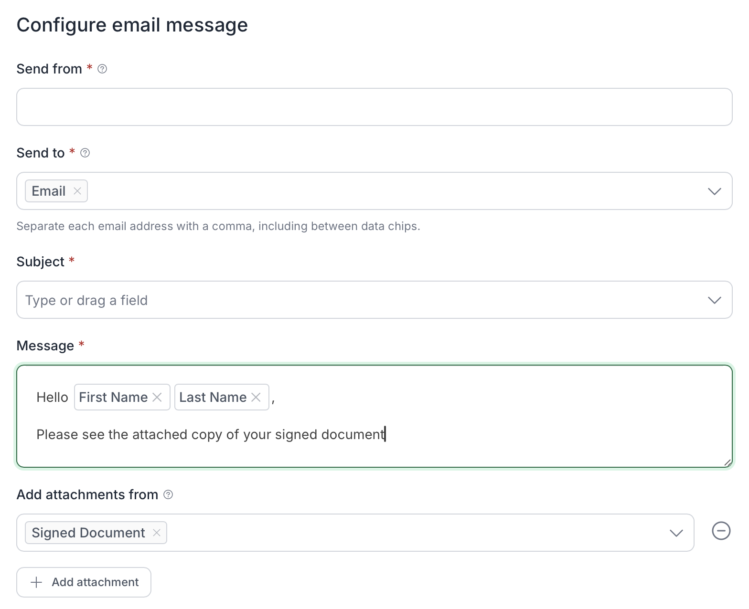Expand the Send to dropdown arrow
Viewport: 749px width, 609px height.
click(714, 191)
